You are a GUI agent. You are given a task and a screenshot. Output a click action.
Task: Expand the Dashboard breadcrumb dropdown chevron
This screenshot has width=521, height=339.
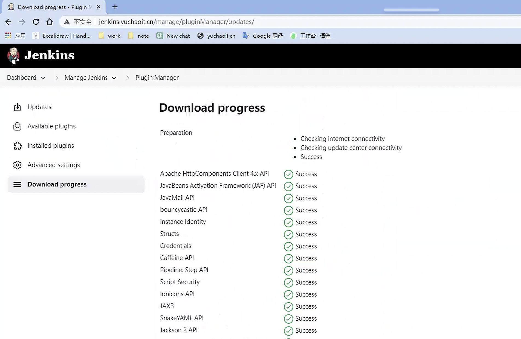(43, 78)
